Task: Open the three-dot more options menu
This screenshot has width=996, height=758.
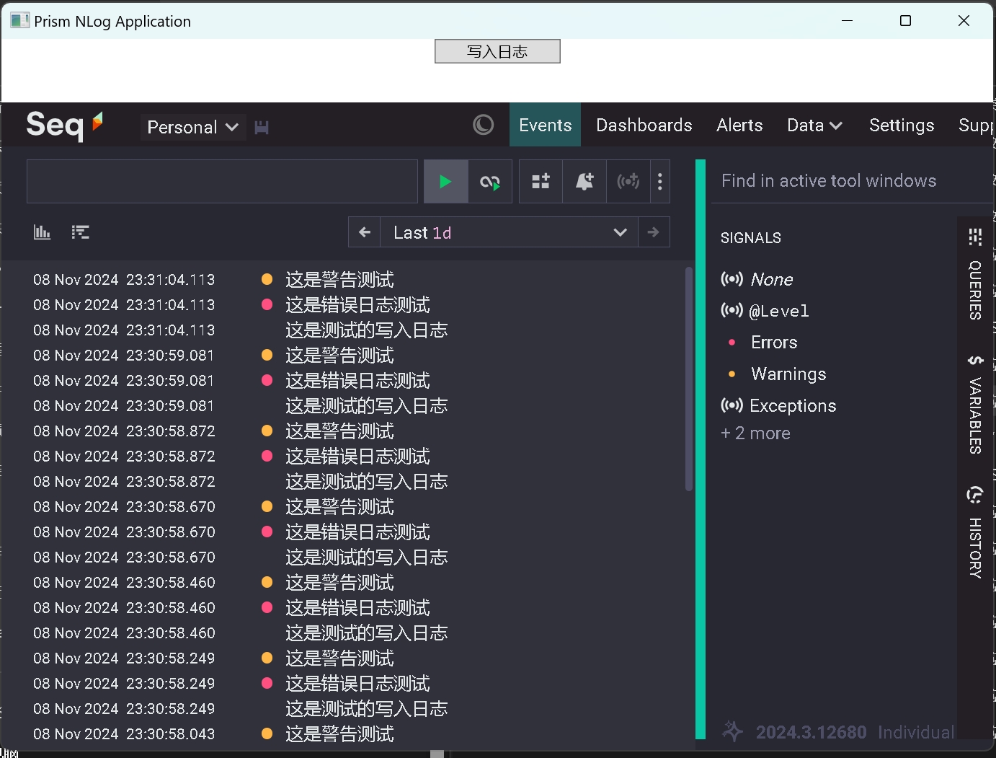Action: point(660,182)
